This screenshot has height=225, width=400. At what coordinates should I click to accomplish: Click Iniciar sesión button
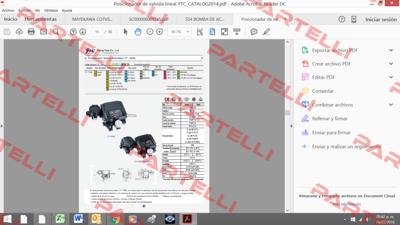[x=381, y=19]
